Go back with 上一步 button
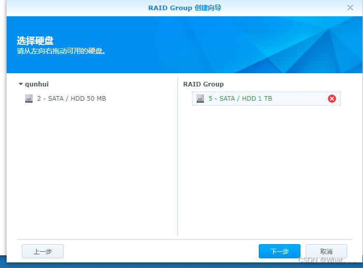Image resolution: width=363 pixels, height=268 pixels. tap(43, 251)
